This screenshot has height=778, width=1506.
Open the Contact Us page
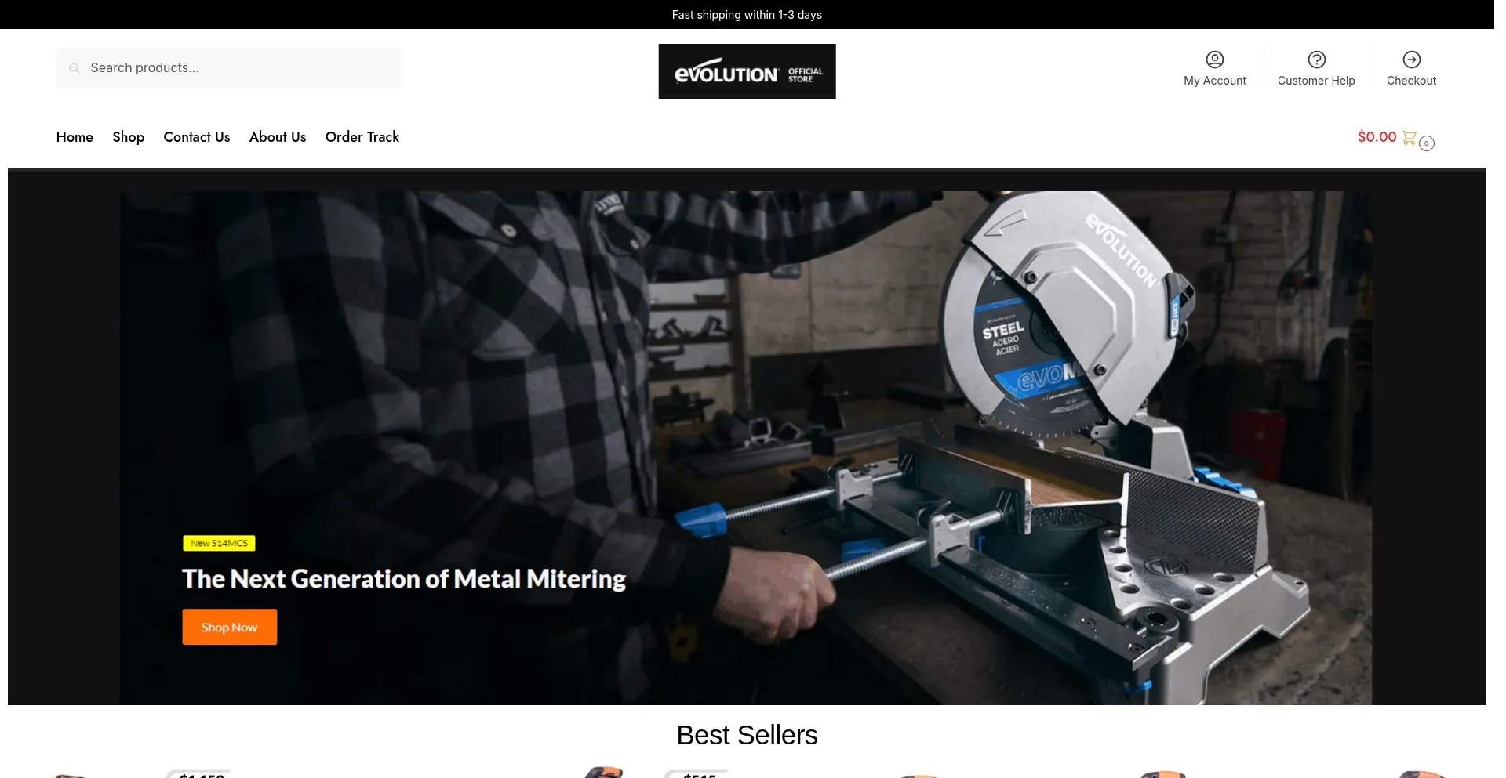197,137
